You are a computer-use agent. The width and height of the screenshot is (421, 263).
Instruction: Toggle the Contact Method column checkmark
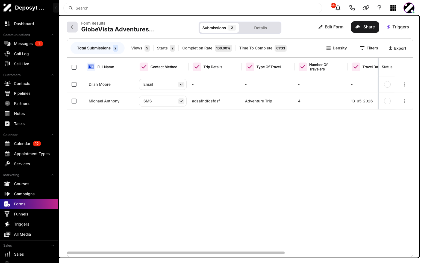[x=144, y=67]
